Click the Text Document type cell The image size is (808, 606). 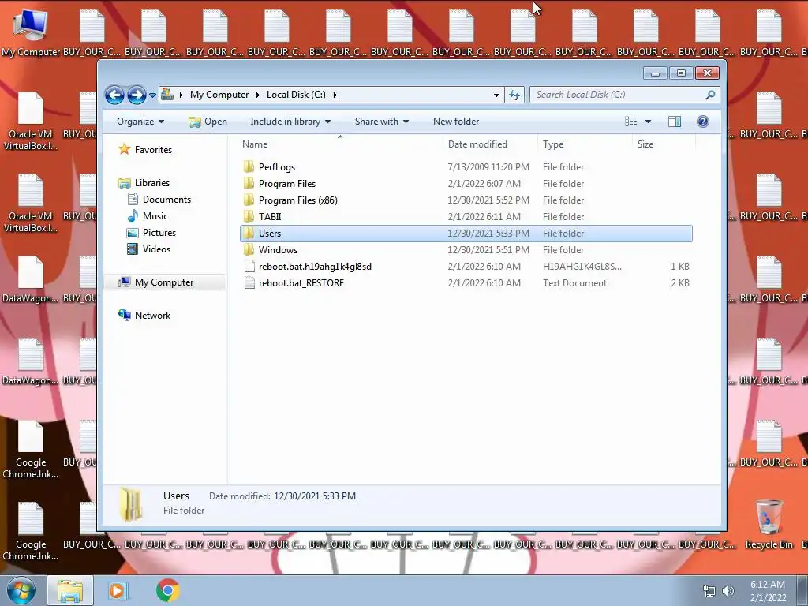(x=574, y=283)
